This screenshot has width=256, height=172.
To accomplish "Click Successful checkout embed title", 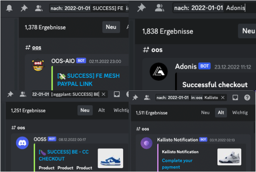I will pyautogui.click(x=215, y=84).
